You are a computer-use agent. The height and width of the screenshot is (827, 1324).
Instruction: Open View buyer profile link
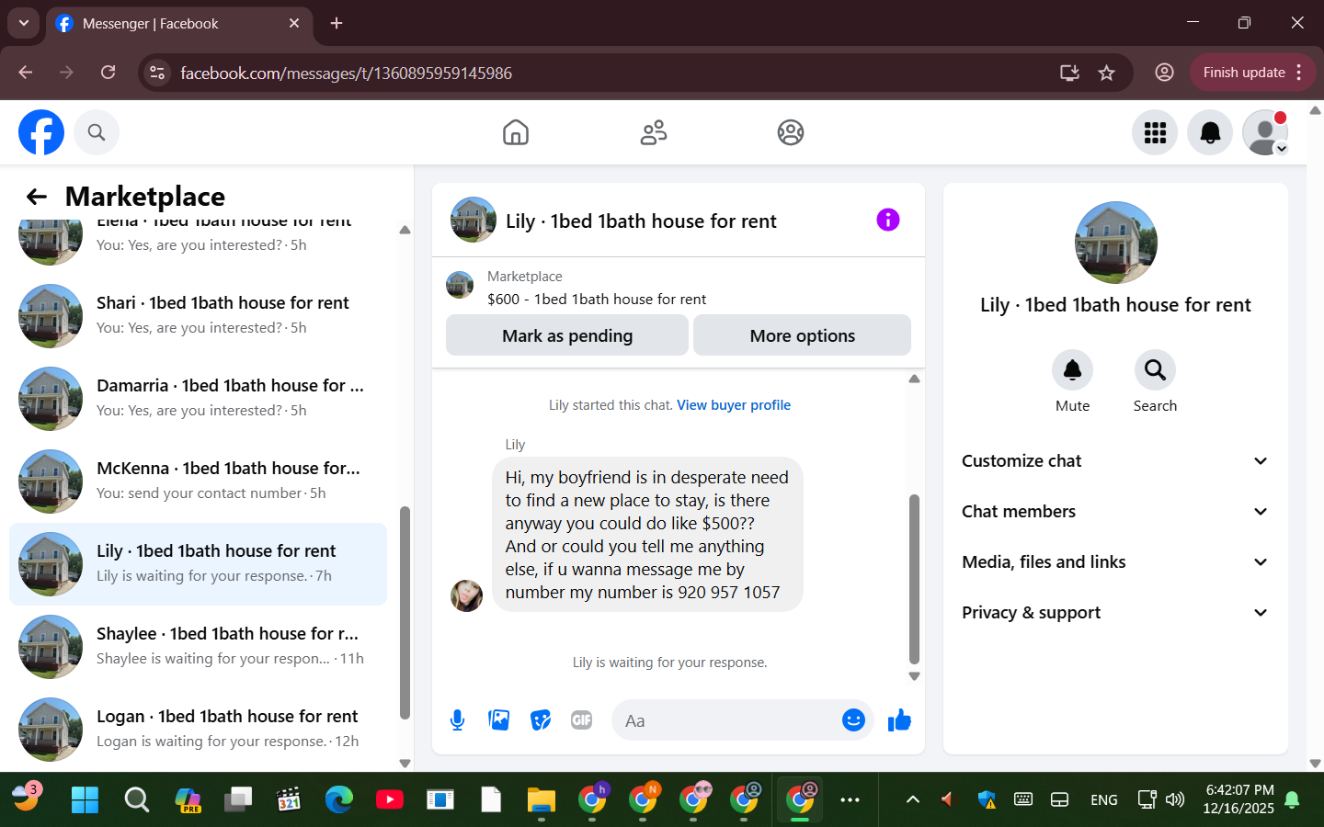pos(734,405)
